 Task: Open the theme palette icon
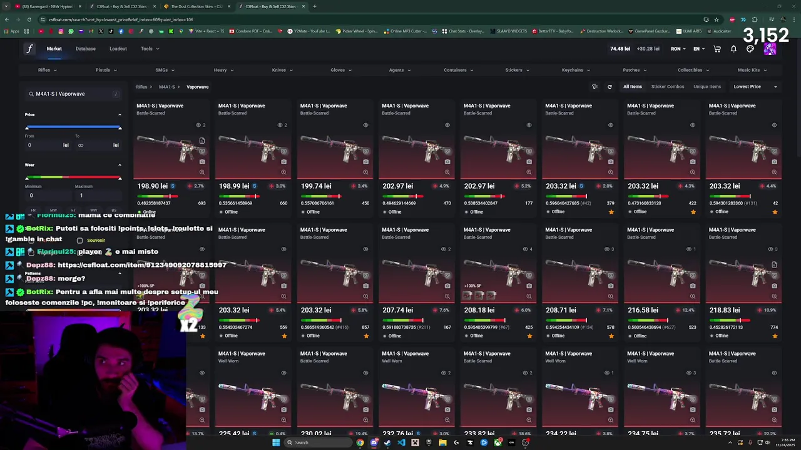coord(750,49)
